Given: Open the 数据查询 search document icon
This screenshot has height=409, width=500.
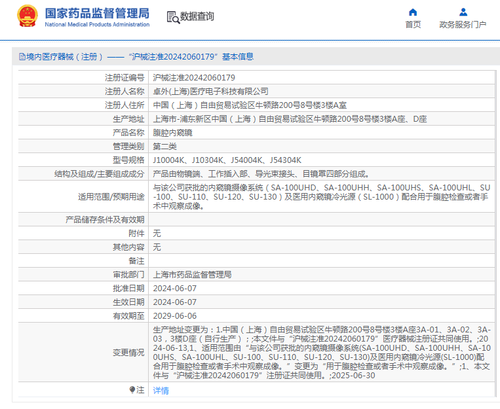Looking at the screenshot, I should (173, 17).
